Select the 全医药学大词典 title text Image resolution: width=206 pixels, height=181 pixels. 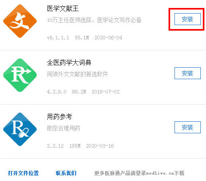tap(69, 62)
